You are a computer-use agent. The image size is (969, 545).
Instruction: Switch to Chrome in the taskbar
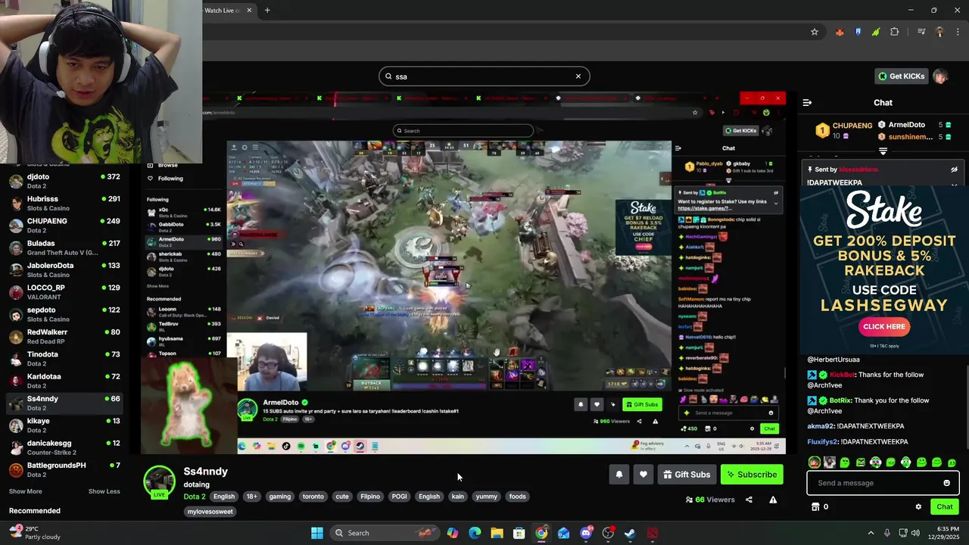541,533
